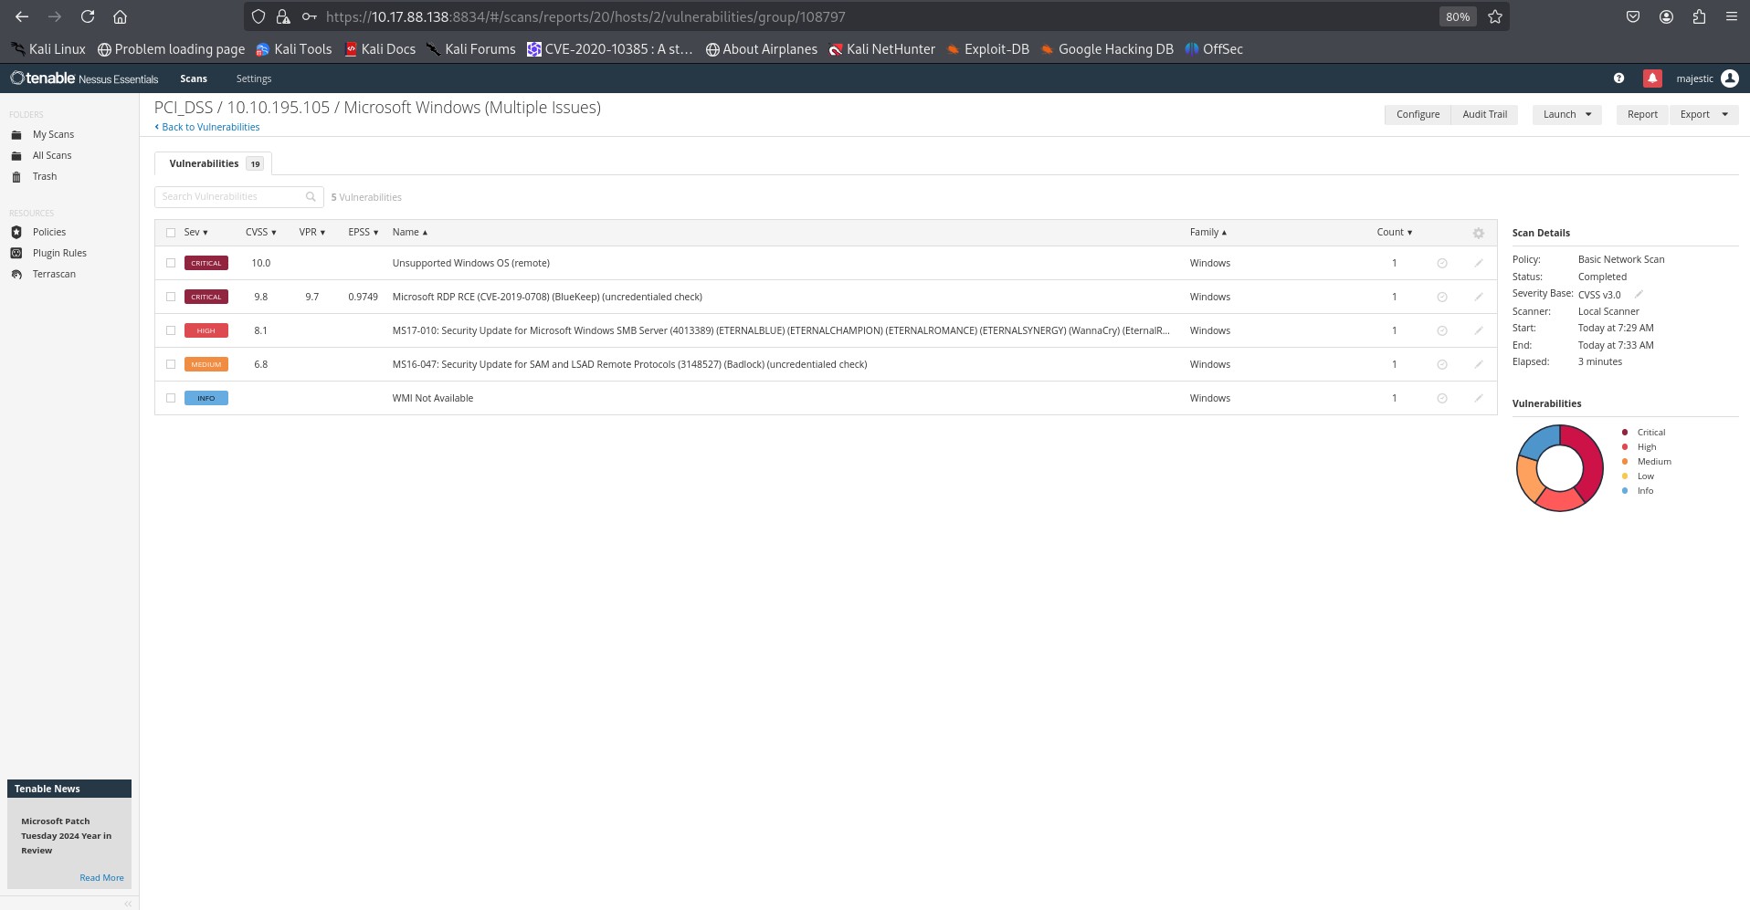Screen dimensions: 1750x910
Task: Sort by the CVSS column
Action: point(260,232)
